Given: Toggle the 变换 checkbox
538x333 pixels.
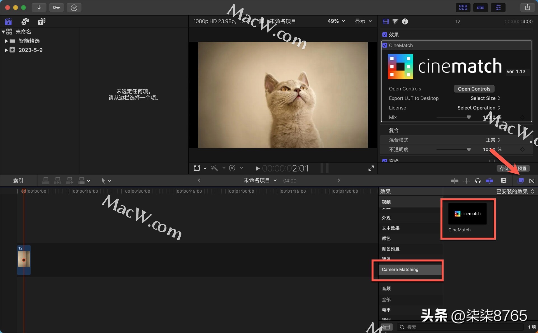Looking at the screenshot, I should tap(385, 161).
